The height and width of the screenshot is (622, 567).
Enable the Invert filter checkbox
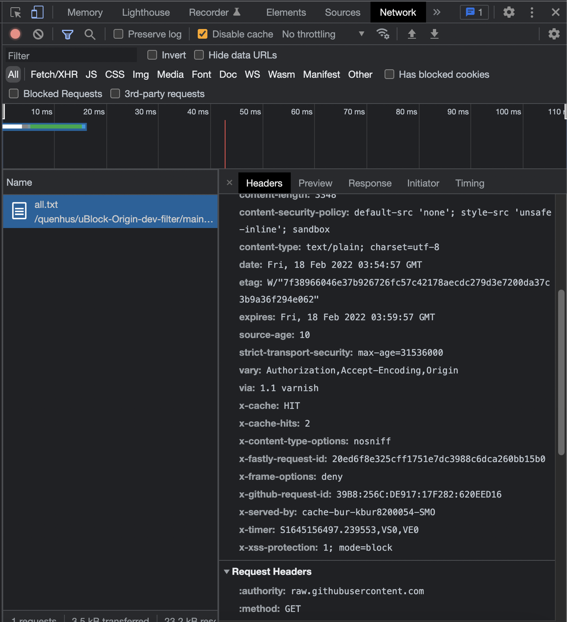click(152, 55)
